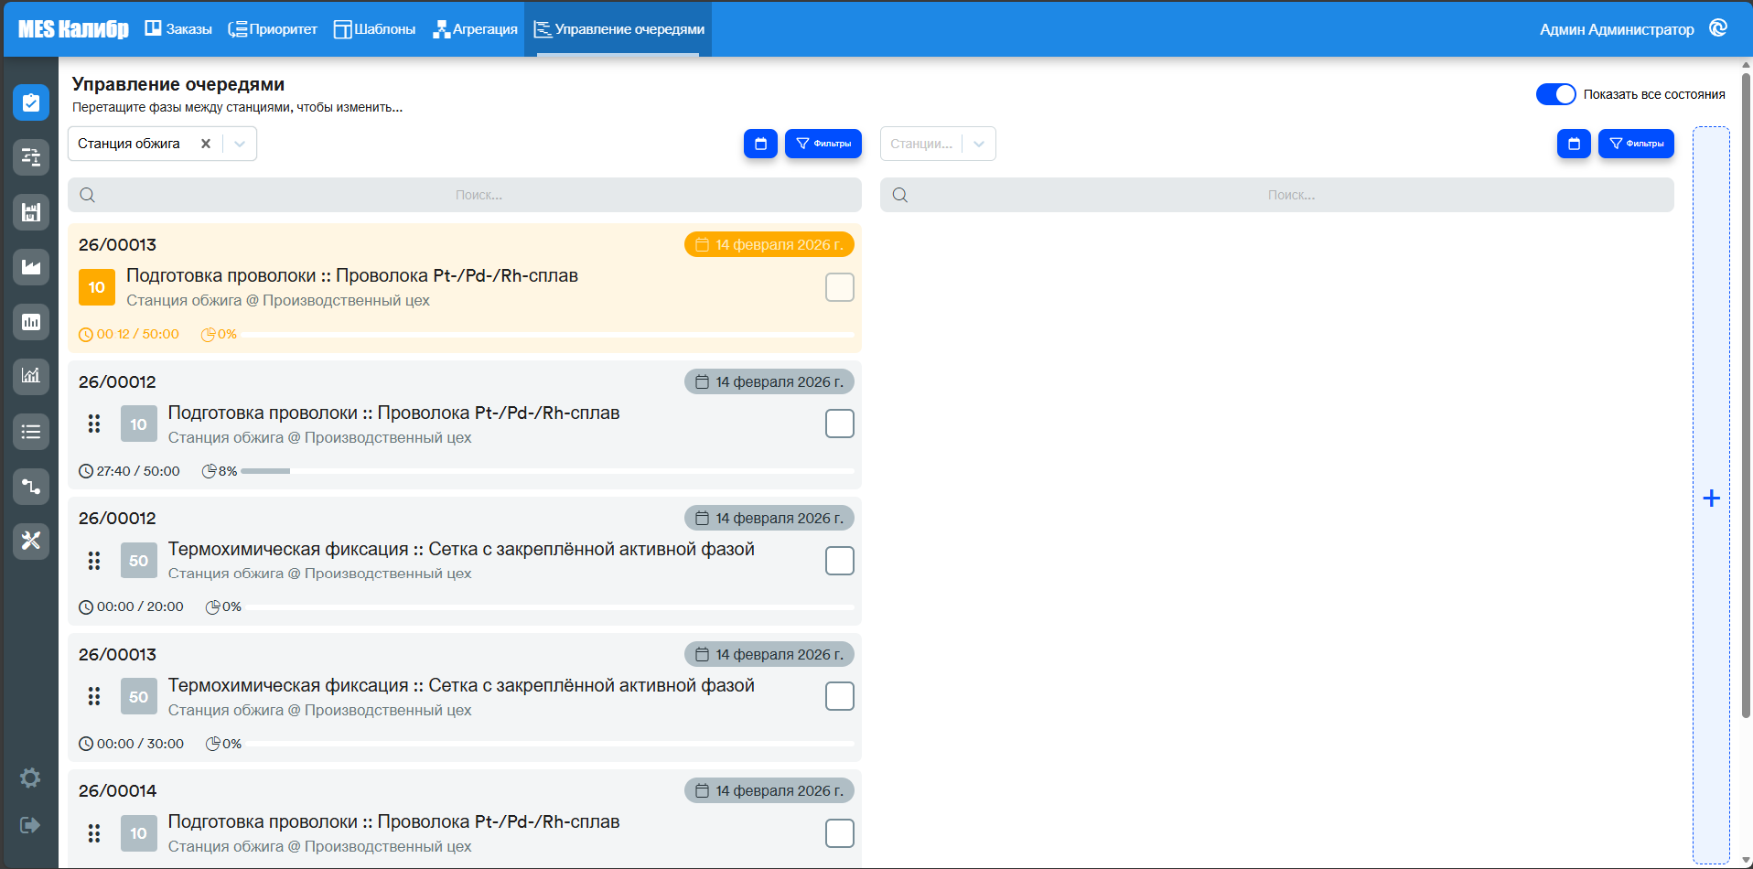Open the area chart sidebar icon
The width and height of the screenshot is (1753, 869).
pyautogui.click(x=31, y=267)
